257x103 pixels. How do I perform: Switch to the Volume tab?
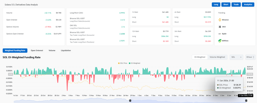pos(52,51)
